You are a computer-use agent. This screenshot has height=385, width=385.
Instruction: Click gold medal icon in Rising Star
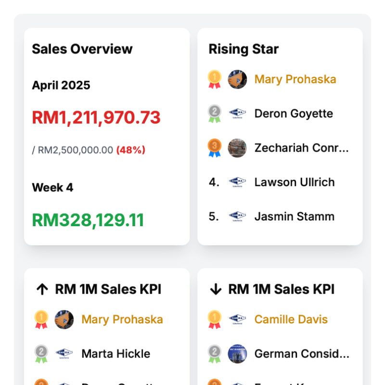[x=214, y=79]
